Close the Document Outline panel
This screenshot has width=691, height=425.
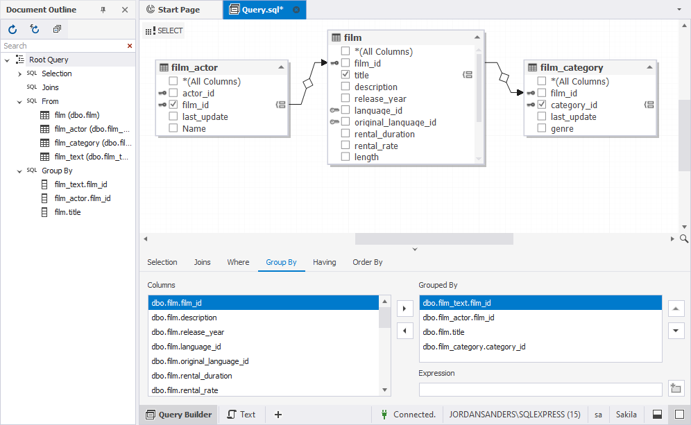(x=125, y=10)
